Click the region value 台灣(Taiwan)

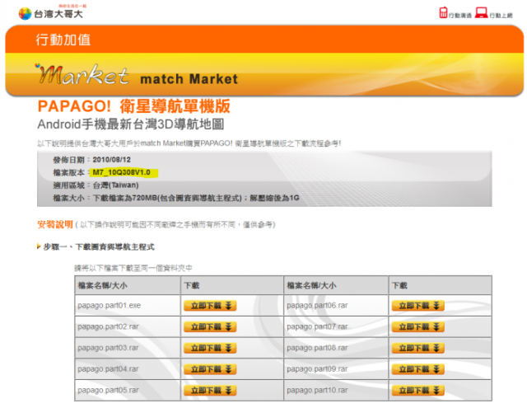(115, 185)
